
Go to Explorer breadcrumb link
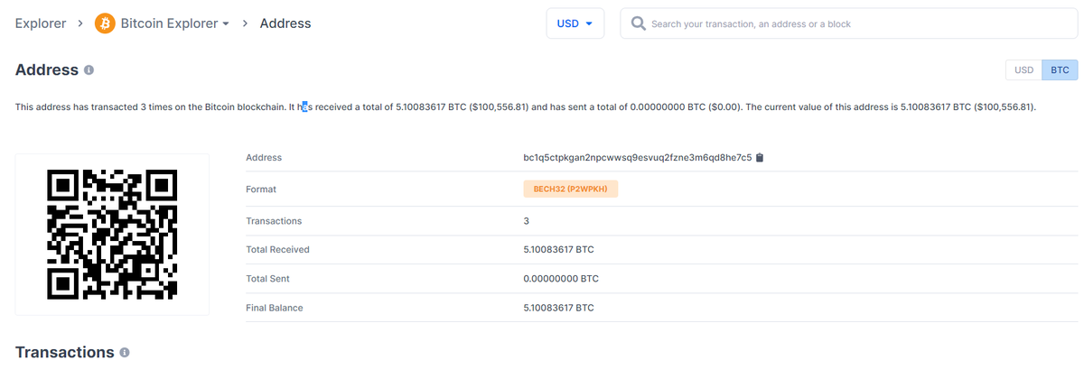(41, 23)
